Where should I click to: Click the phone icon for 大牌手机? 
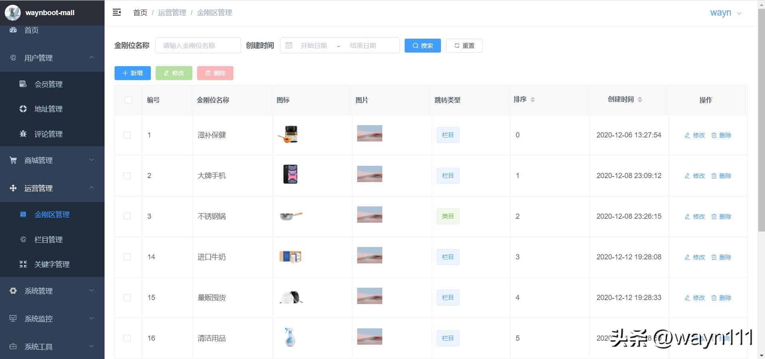[x=290, y=175]
